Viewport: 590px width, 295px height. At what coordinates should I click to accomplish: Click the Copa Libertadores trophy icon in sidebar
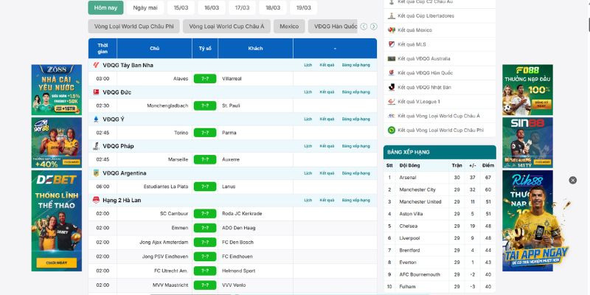(391, 16)
